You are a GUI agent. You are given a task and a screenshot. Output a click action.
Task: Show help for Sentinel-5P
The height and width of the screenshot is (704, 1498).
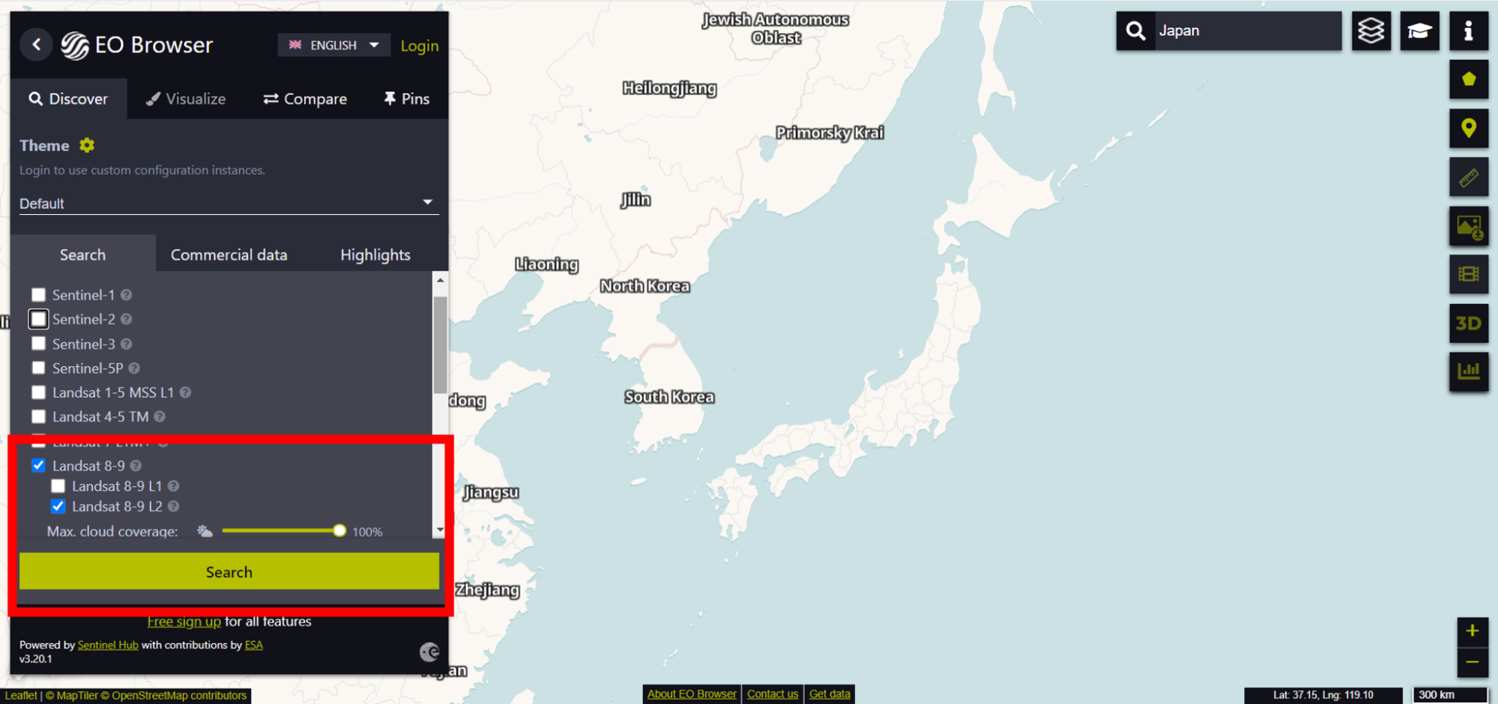click(134, 368)
